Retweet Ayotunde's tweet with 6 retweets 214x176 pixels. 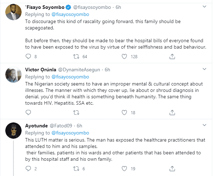pyautogui.click(x=75, y=169)
